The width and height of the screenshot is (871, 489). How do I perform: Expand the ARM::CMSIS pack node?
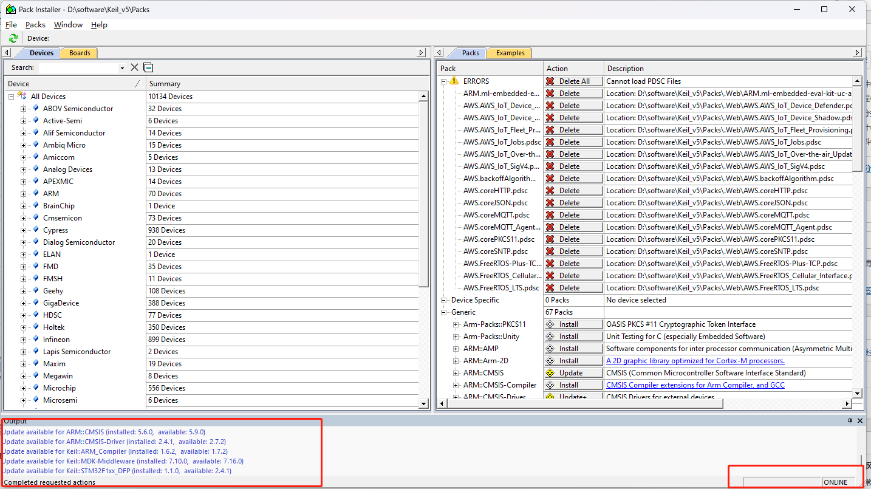(x=456, y=373)
